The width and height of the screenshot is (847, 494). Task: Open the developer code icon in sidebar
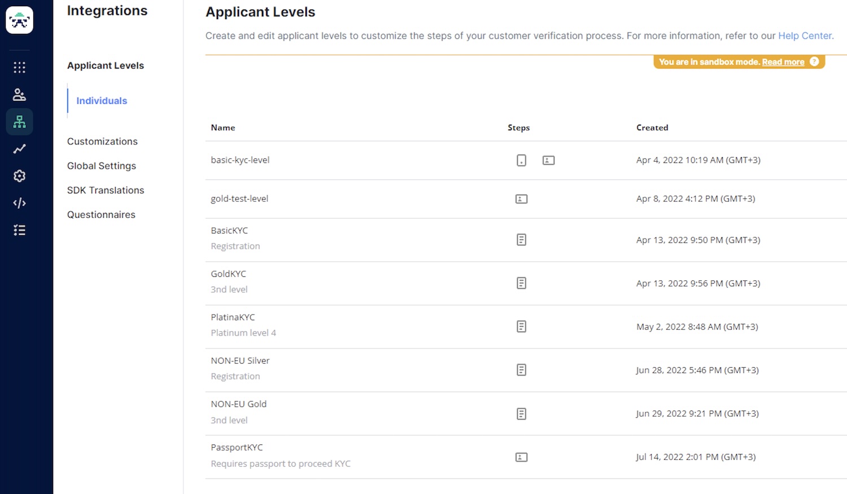point(19,203)
